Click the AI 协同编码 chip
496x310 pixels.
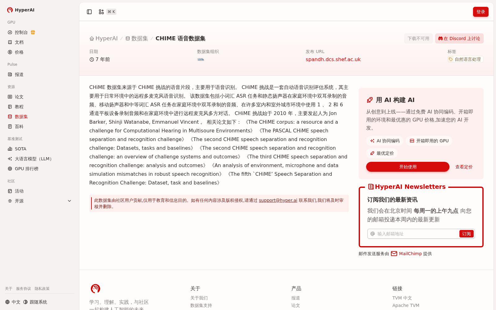385,141
